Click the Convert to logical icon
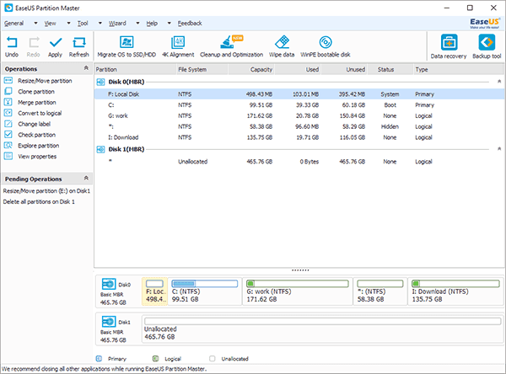Image resolution: width=506 pixels, height=374 pixels. [x=8, y=113]
